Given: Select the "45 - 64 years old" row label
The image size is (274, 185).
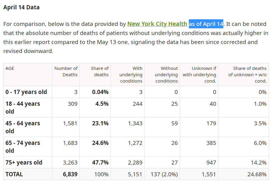Looking at the screenshot, I should tap(23, 127).
